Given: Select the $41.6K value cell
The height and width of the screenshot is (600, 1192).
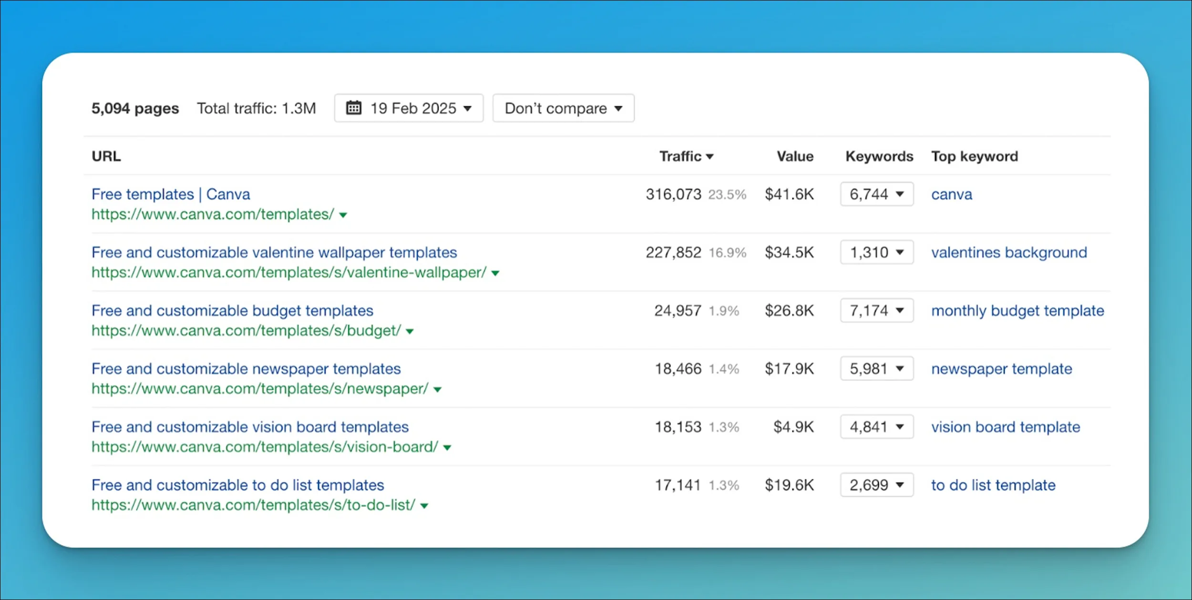Looking at the screenshot, I should coord(789,194).
